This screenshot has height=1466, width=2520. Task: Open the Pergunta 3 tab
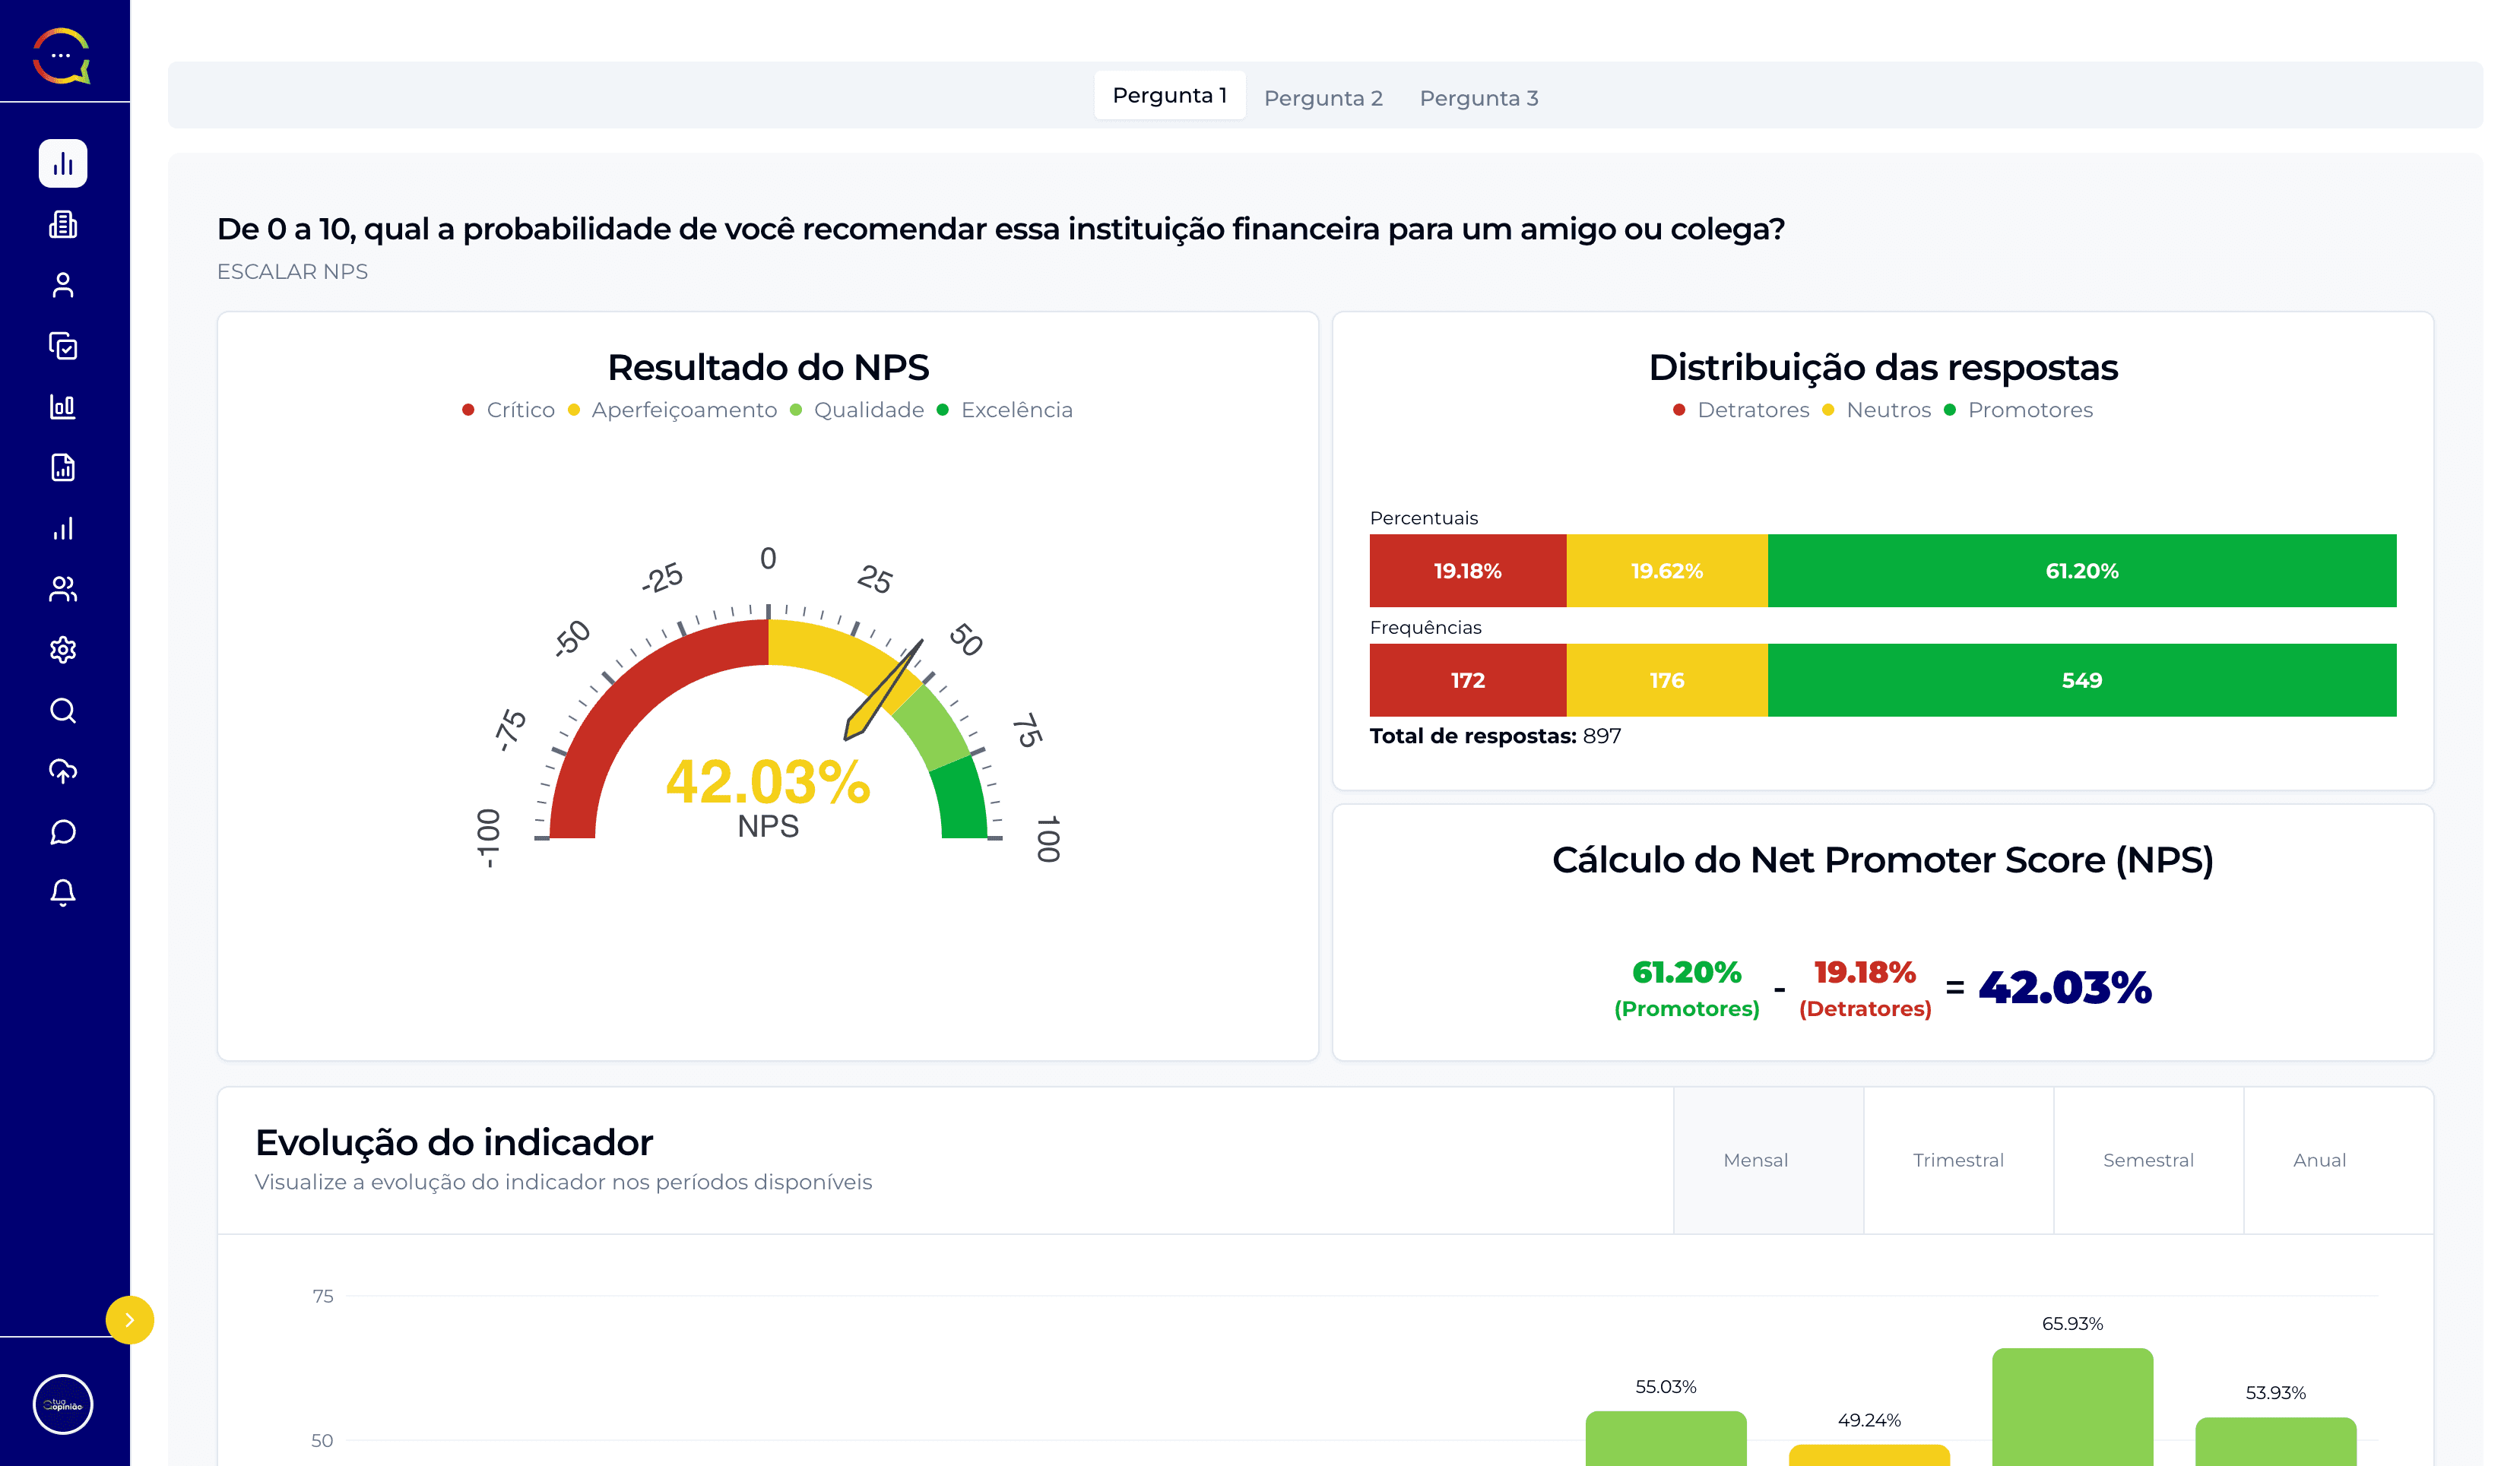point(1479,97)
